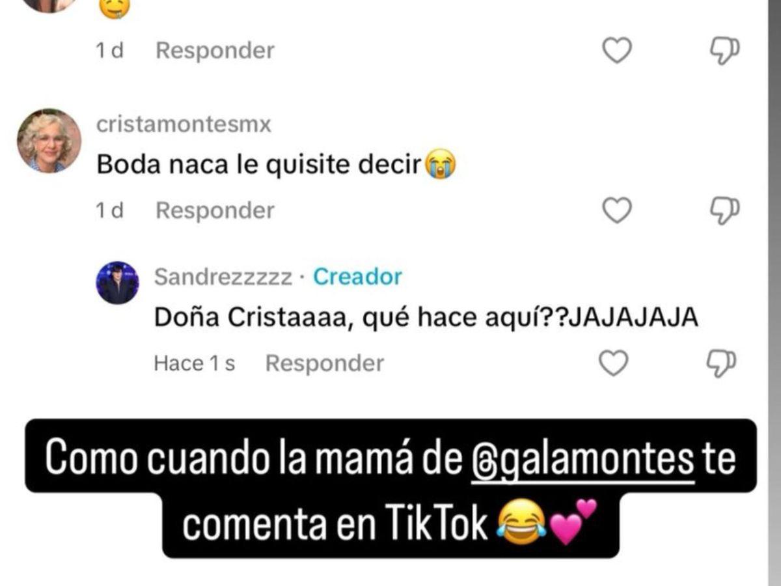Screen dimensions: 781x586
Task: Open the Sandrezzzzz username link
Action: click(x=223, y=277)
